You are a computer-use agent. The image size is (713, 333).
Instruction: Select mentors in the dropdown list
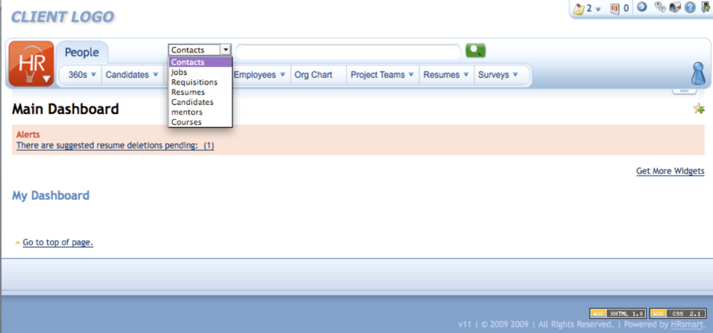click(200, 113)
